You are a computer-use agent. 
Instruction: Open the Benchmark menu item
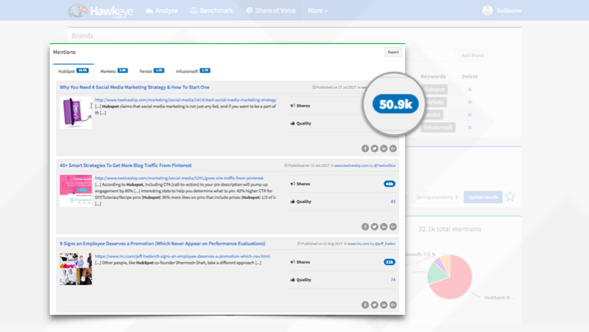211,11
